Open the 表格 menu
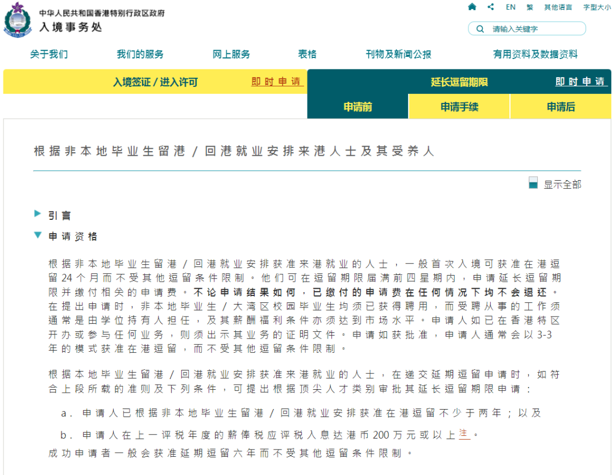The height and width of the screenshot is (475, 614). click(x=307, y=55)
